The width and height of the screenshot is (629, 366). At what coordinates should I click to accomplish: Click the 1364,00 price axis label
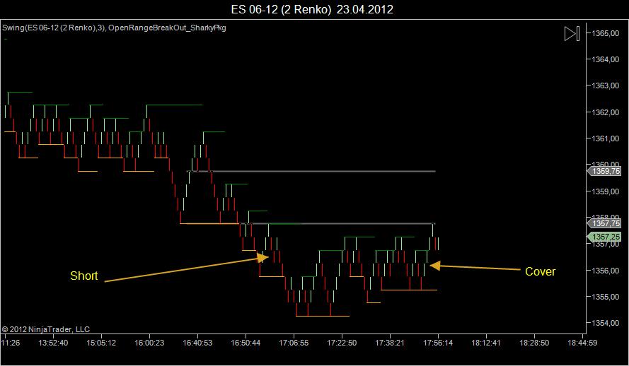coord(606,59)
